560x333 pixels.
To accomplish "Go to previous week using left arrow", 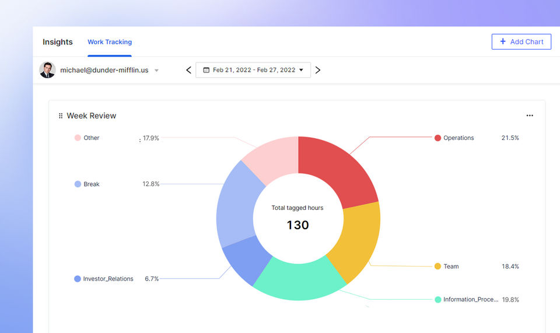I will click(188, 70).
